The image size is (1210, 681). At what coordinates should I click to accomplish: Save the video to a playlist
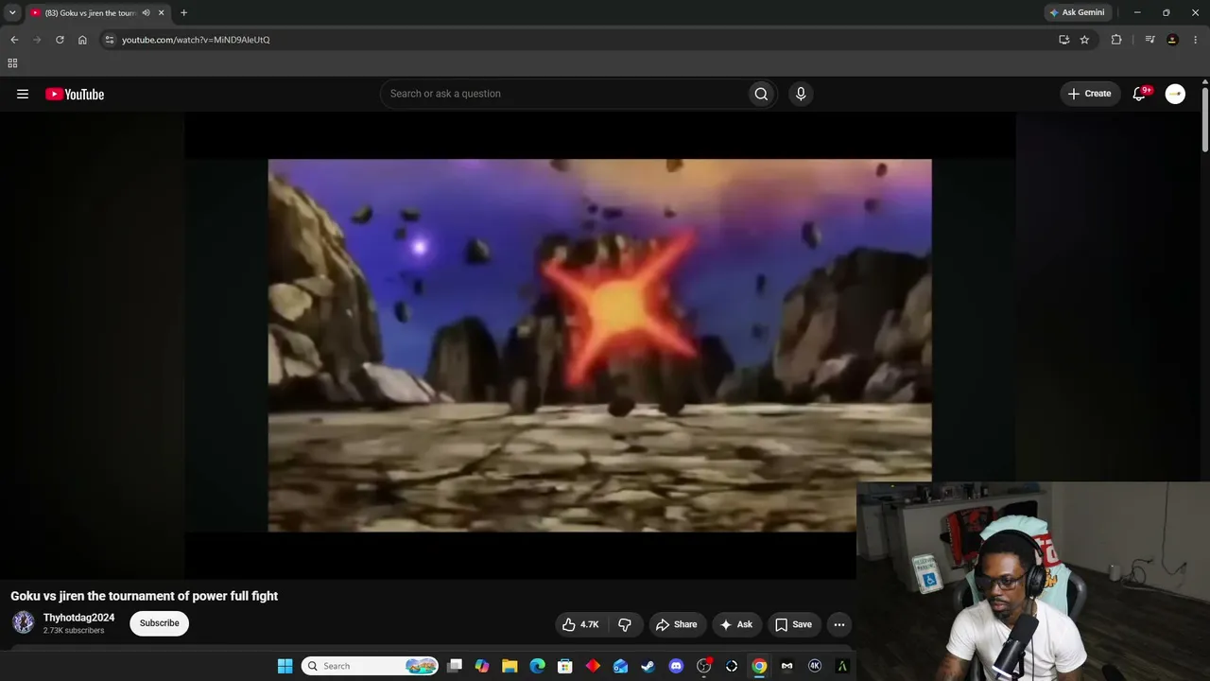793,624
